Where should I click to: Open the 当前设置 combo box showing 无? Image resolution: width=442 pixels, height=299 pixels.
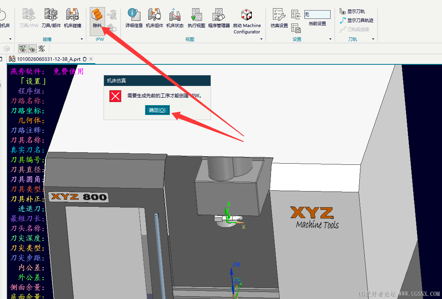317,15
